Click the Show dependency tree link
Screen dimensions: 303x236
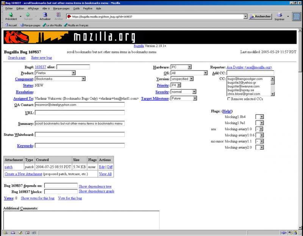tap(95, 186)
